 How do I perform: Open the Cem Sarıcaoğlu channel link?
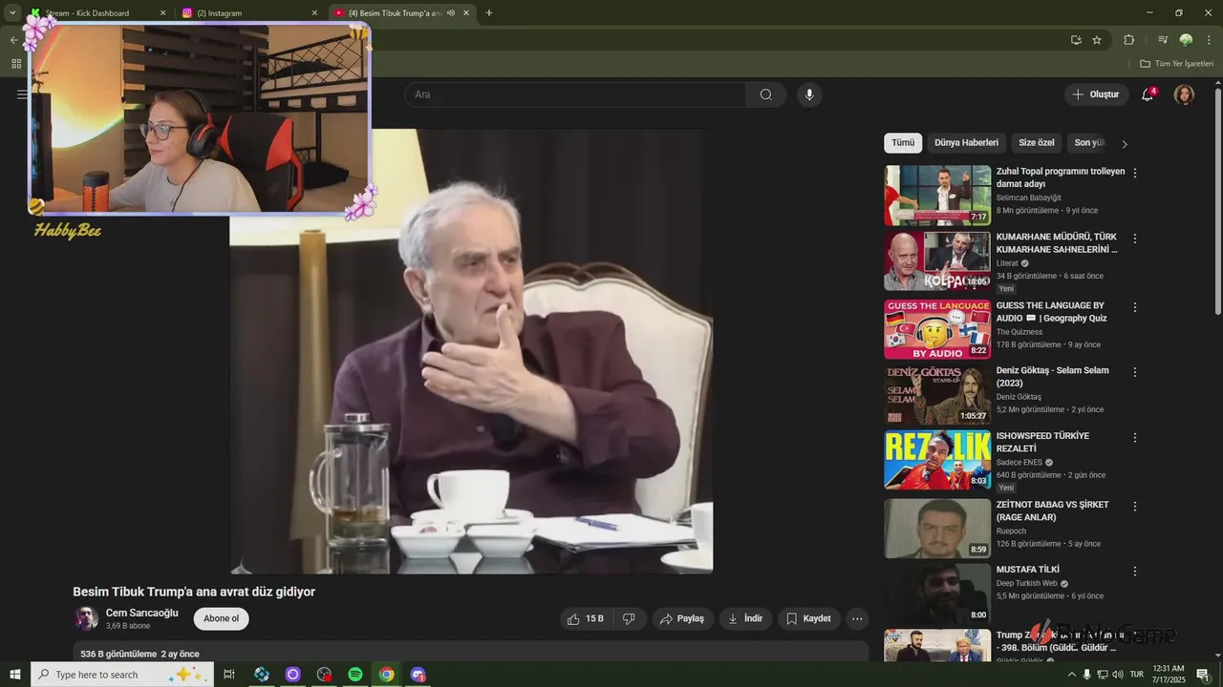pos(141,613)
